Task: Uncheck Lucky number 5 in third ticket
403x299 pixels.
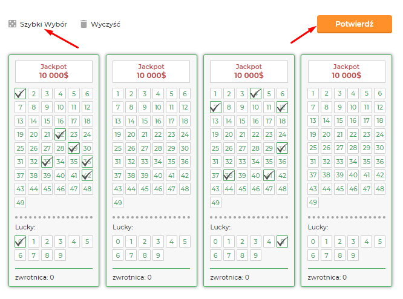Action: click(x=283, y=241)
